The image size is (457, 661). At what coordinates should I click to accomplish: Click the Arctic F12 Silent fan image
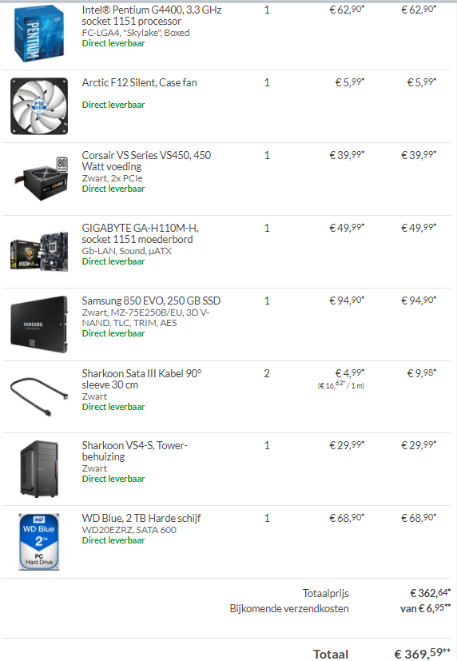(39, 106)
